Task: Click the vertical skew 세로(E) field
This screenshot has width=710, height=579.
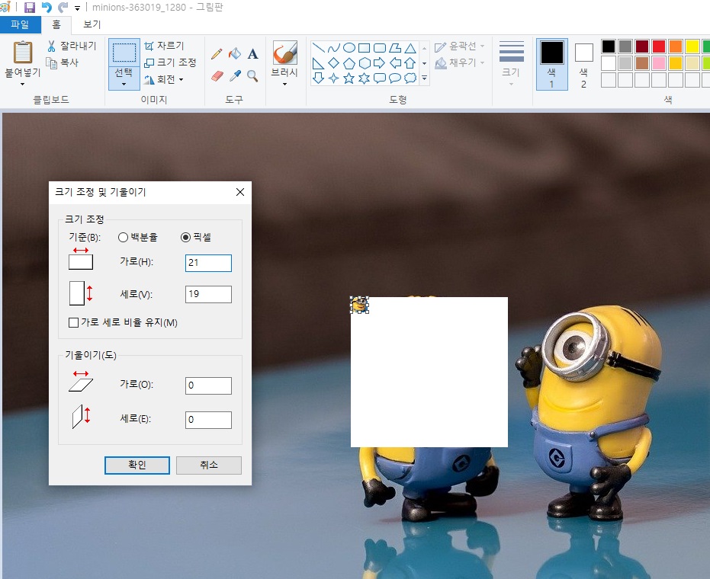Action: click(x=208, y=421)
